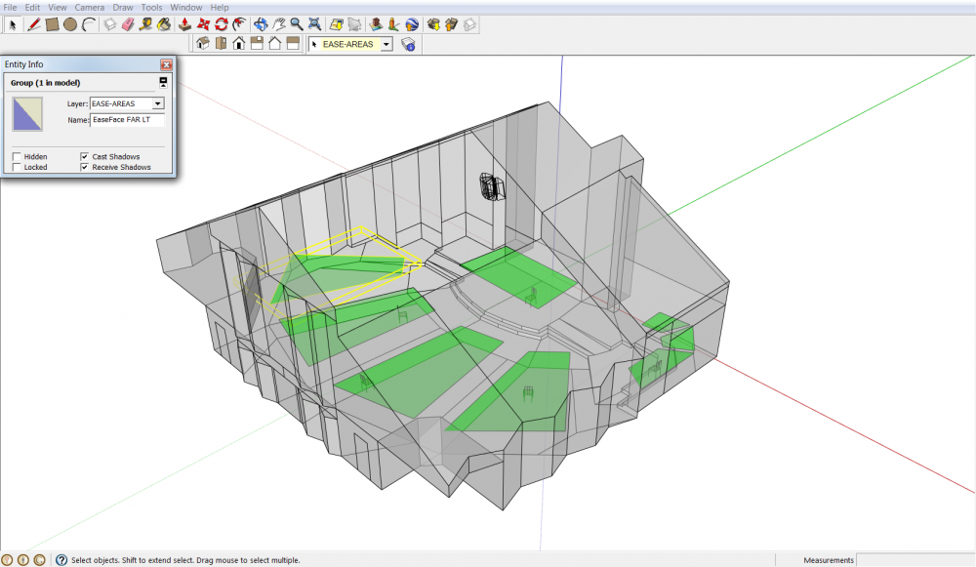Toggle the Locked checkbox

[x=17, y=168]
